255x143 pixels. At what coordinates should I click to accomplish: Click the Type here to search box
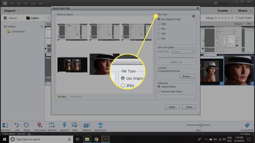coord(40,139)
